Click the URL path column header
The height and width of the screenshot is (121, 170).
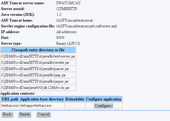(10, 99)
